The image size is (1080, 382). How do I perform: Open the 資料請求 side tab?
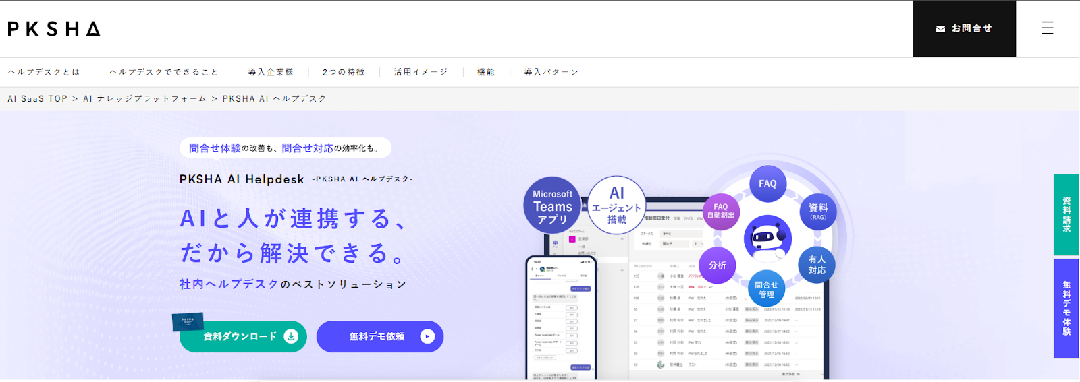pyautogui.click(x=1066, y=215)
